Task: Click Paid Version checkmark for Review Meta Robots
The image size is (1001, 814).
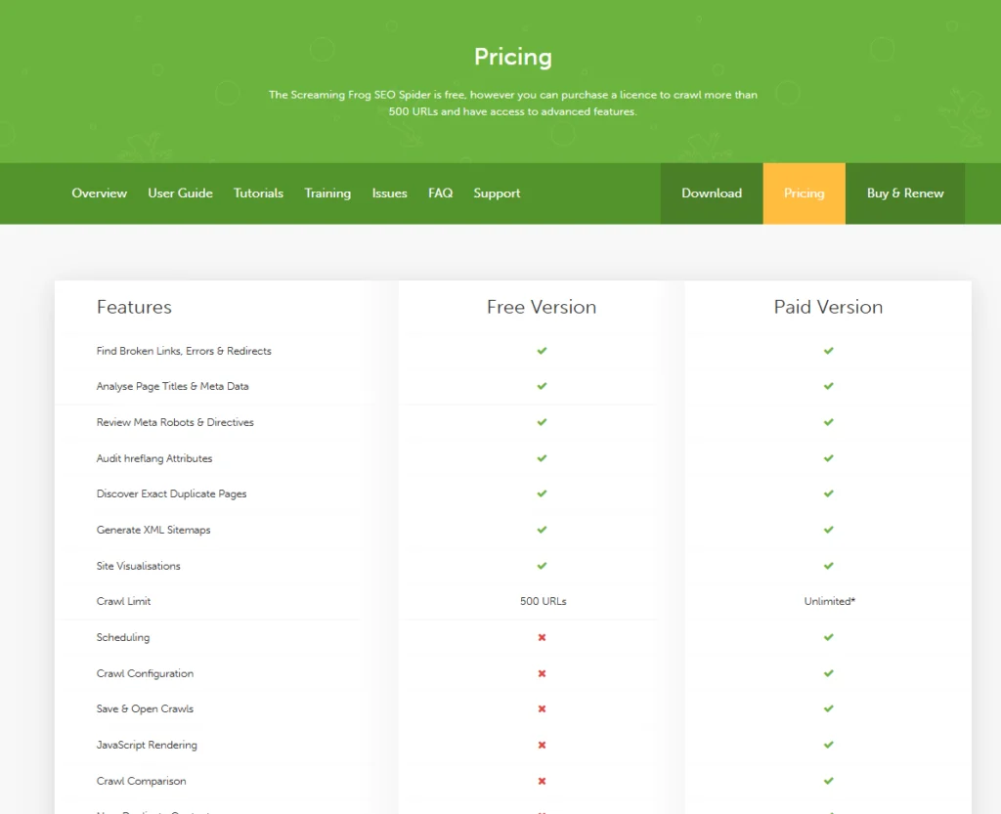Action: [829, 422]
